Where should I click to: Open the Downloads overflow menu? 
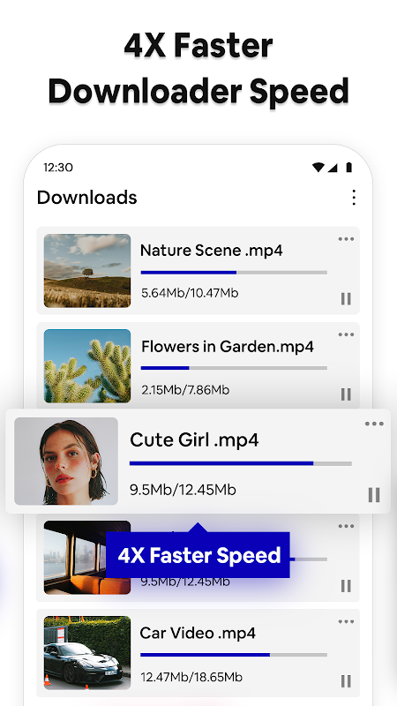pyautogui.click(x=354, y=197)
